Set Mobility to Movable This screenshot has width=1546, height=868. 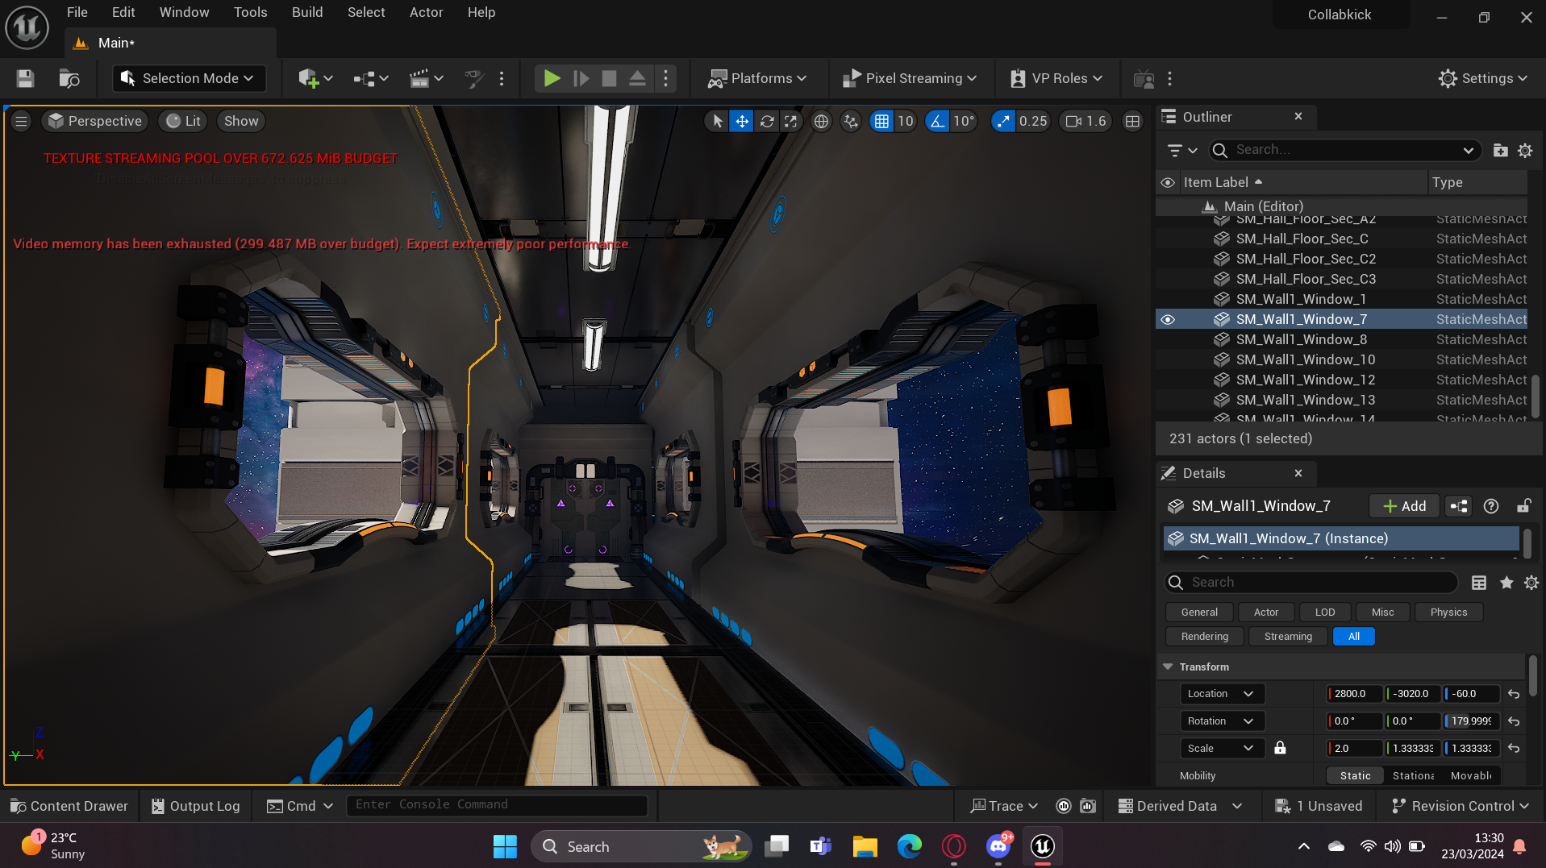click(x=1471, y=775)
